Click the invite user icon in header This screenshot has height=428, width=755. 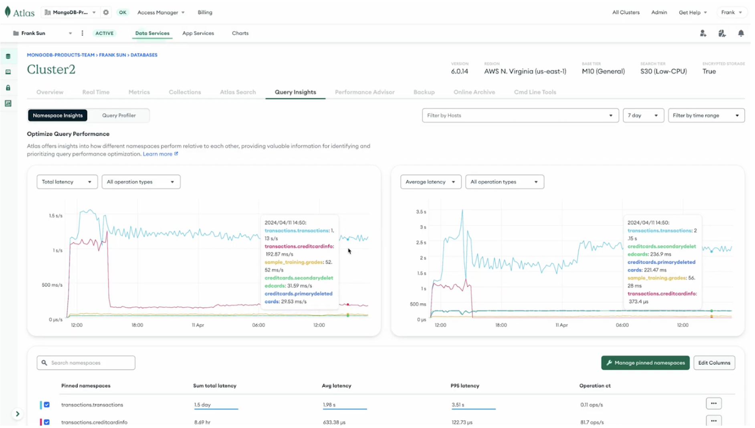703,33
